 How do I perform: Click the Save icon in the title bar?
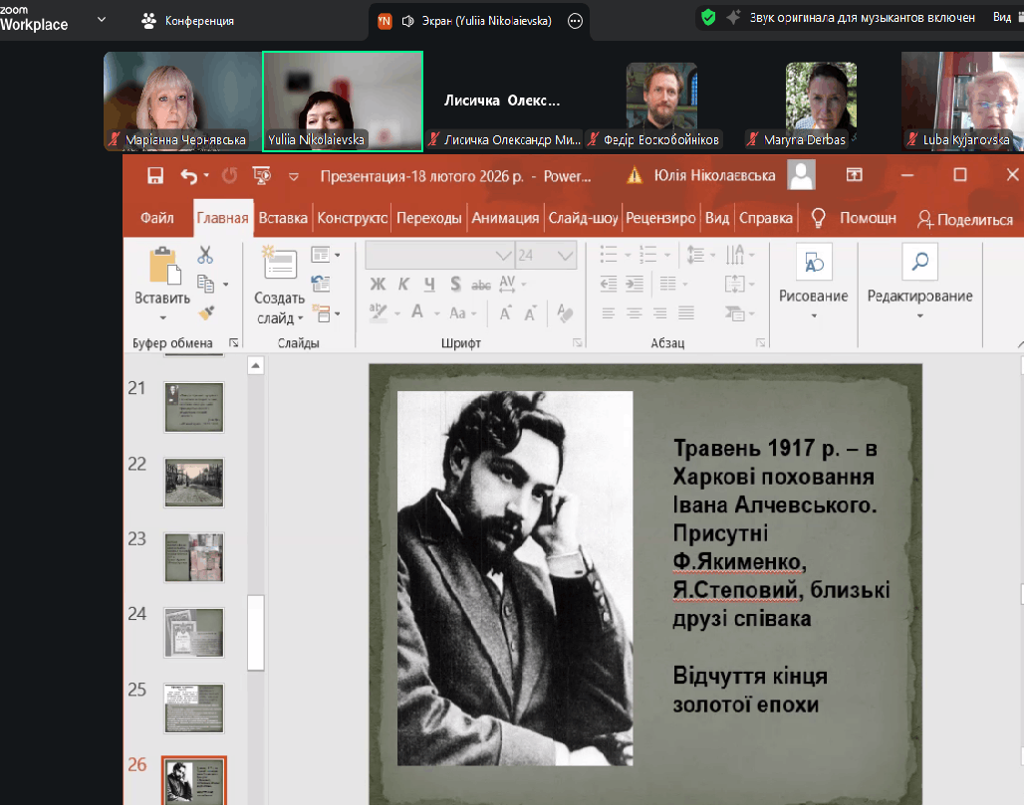tap(155, 176)
